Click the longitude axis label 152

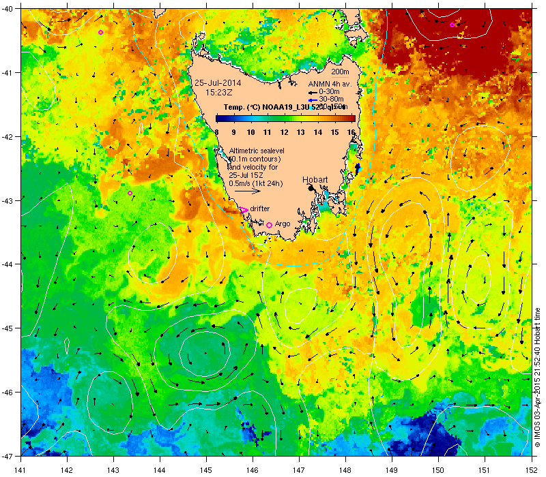(x=532, y=470)
